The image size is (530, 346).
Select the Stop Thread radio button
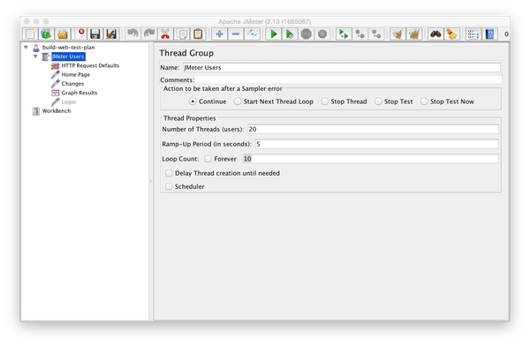(324, 102)
